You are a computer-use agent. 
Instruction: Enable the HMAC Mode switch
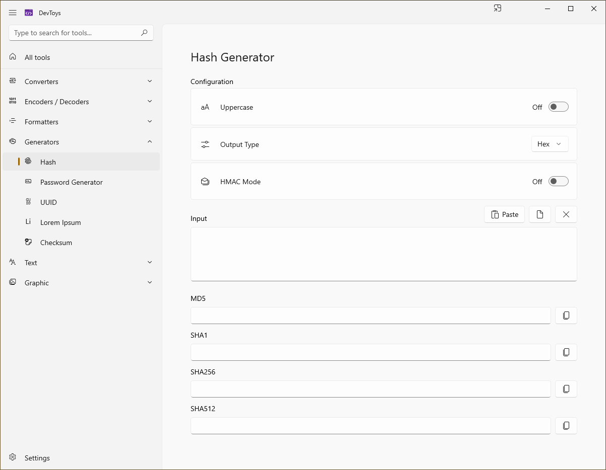[559, 181]
